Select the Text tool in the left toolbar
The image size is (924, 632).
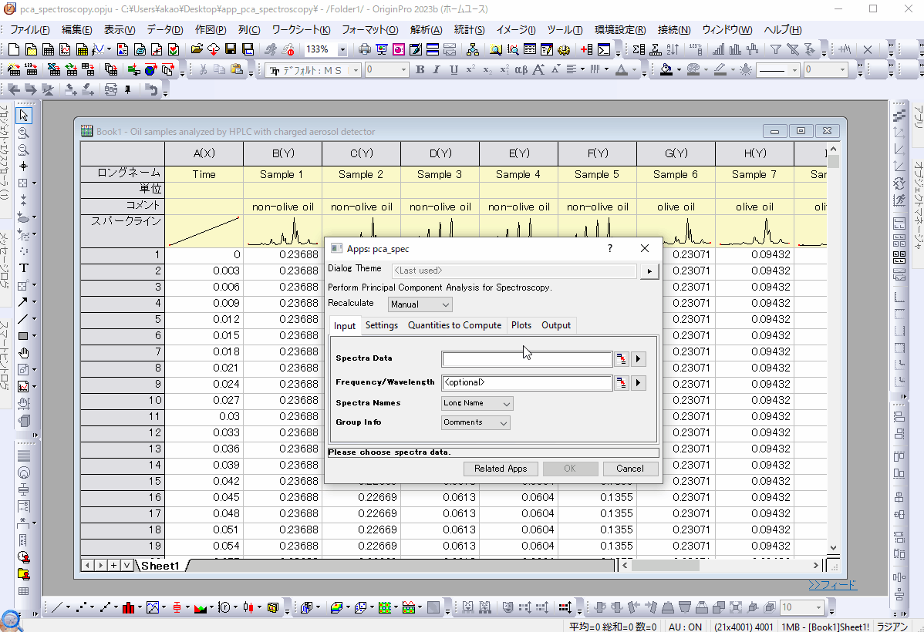coord(24,268)
